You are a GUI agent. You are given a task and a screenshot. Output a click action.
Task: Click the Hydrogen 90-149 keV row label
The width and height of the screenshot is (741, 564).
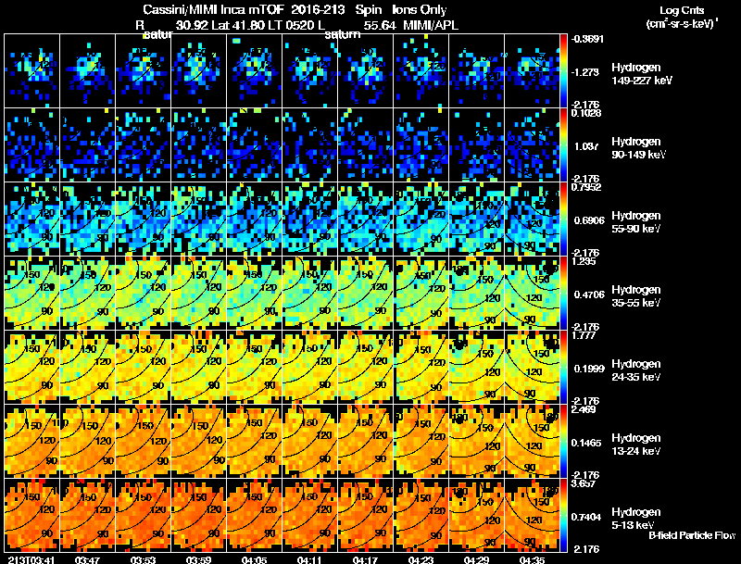tap(638, 148)
